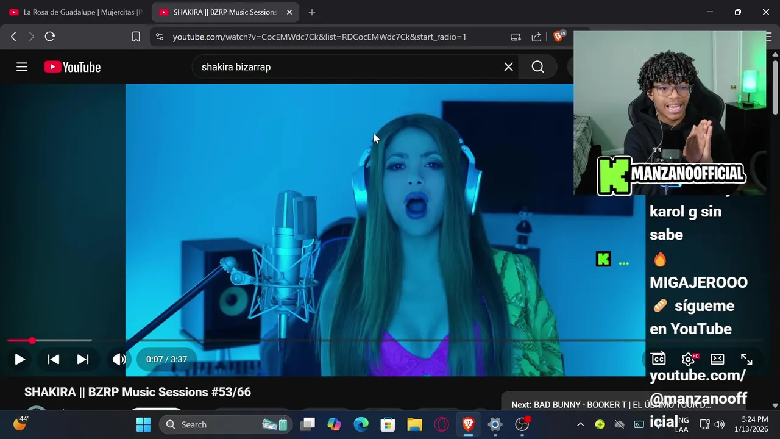Viewport: 780px width, 439px height.
Task: Open the weather widget showing 44°
Action: 21,424
